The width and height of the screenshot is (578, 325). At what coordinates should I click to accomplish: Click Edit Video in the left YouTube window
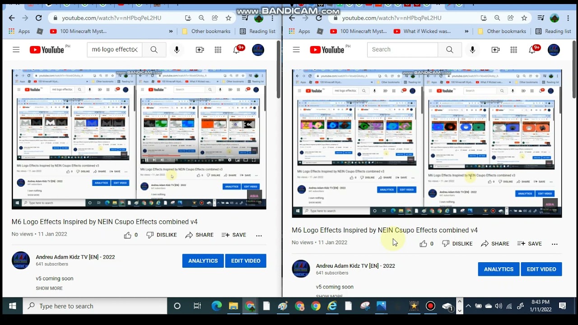[x=246, y=261]
